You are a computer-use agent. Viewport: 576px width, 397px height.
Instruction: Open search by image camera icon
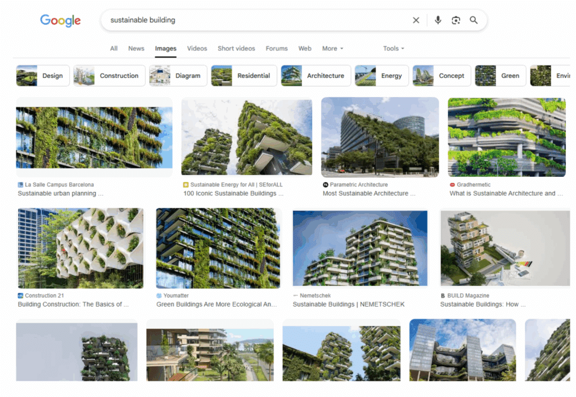[456, 20]
